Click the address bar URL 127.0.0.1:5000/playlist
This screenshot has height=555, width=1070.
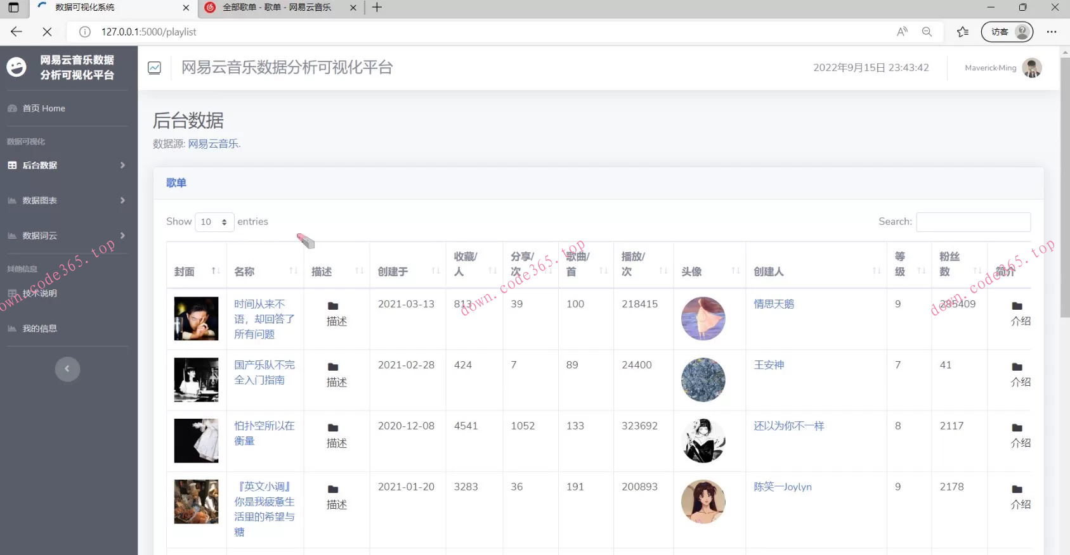[x=149, y=32]
